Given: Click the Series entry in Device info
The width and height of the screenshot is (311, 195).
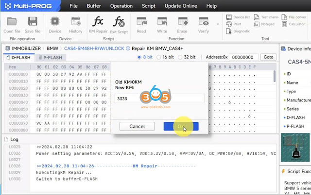Looking at the screenshot, I should pyautogui.click(x=293, y=109).
